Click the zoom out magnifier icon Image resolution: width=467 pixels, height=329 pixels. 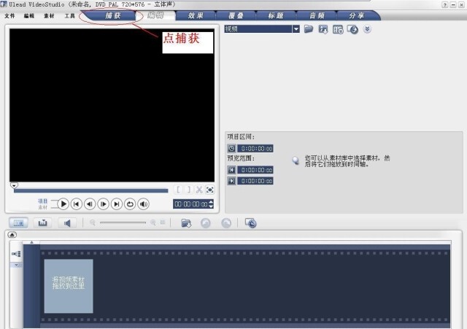[x=93, y=222]
